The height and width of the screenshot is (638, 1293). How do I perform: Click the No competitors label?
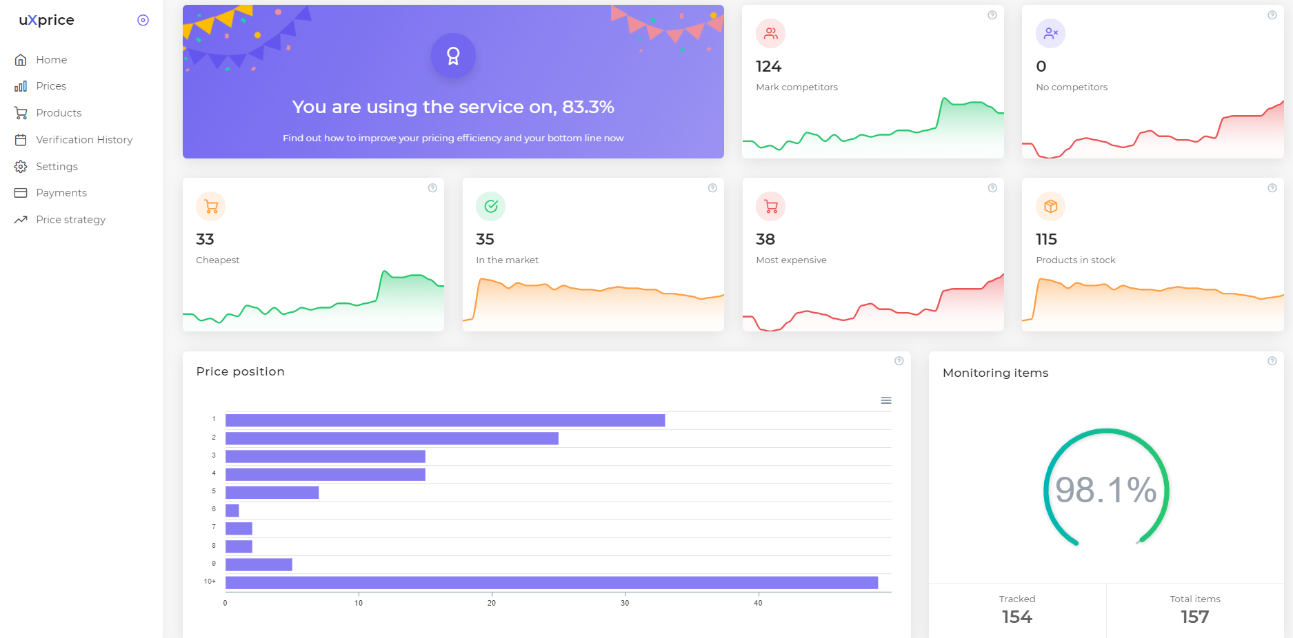pos(1072,87)
